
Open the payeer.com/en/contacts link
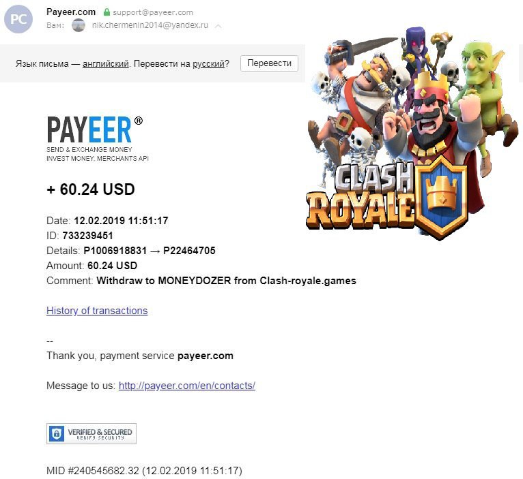pyautogui.click(x=187, y=386)
